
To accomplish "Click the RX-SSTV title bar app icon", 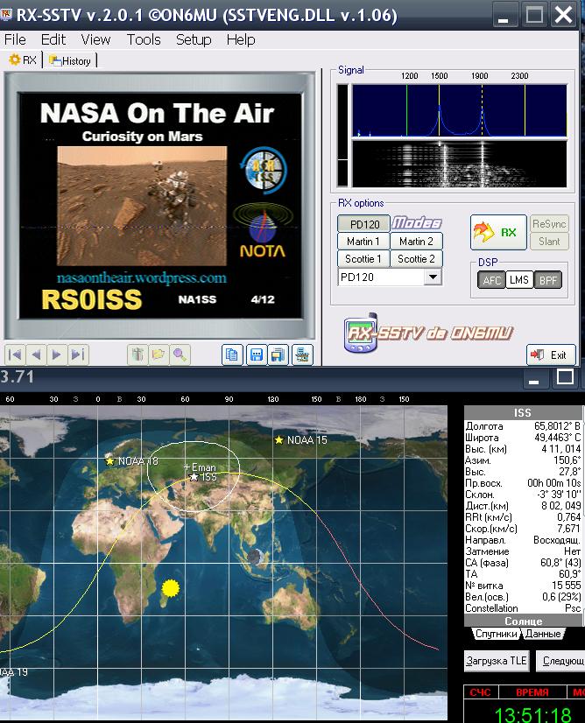I will [6, 14].
